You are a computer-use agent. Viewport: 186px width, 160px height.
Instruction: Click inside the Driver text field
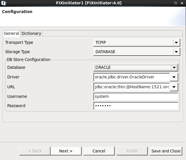[132, 77]
